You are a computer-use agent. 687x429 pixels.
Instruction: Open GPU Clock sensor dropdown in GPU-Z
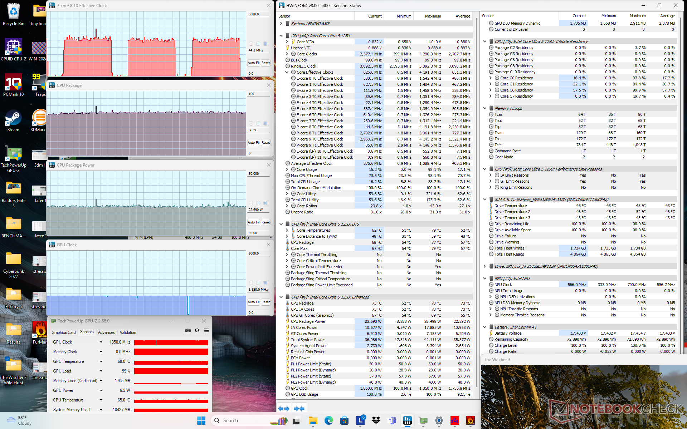point(101,342)
